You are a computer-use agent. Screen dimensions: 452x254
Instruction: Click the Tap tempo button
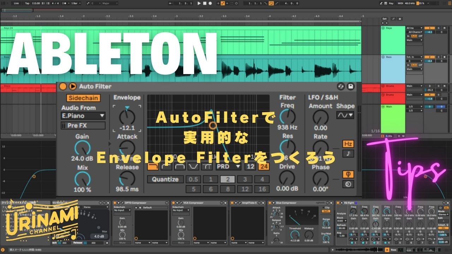pos(27,3)
